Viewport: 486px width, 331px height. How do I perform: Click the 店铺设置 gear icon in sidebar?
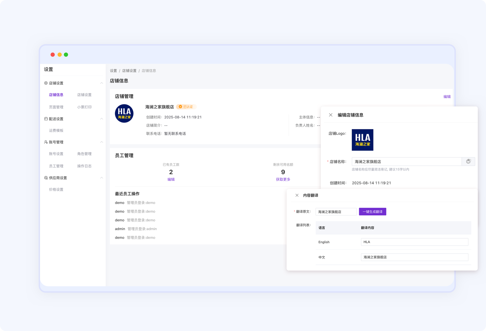point(46,83)
